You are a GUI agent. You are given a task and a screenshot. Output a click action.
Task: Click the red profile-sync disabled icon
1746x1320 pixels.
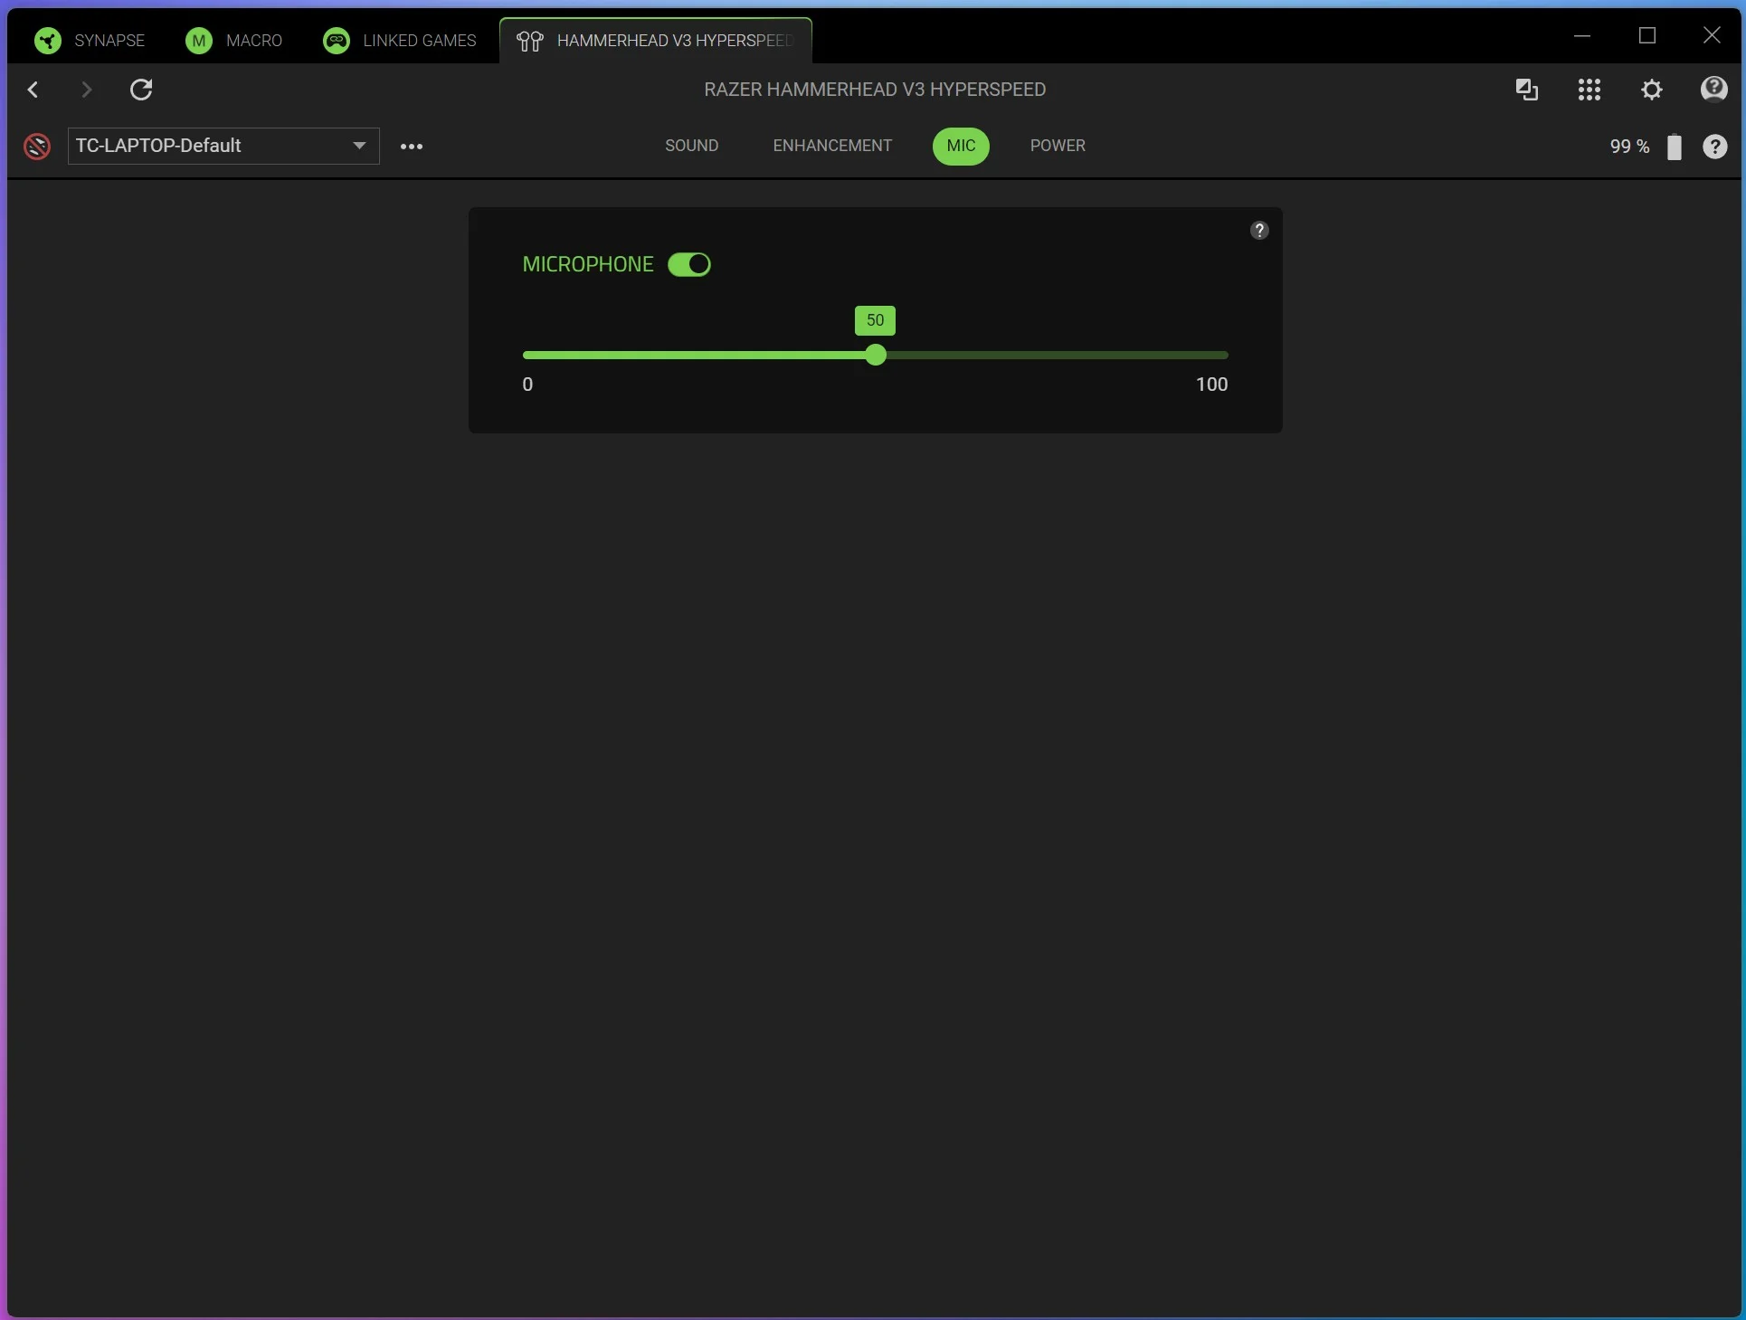37,146
